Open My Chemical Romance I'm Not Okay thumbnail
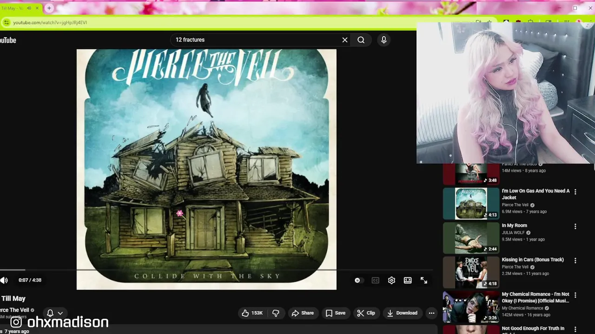 click(x=471, y=307)
